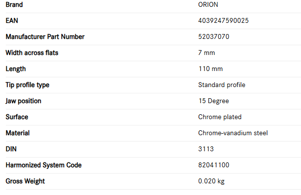Viewport: 301px width, 195px height.
Task: Click the Surface label
Action: 17,117
